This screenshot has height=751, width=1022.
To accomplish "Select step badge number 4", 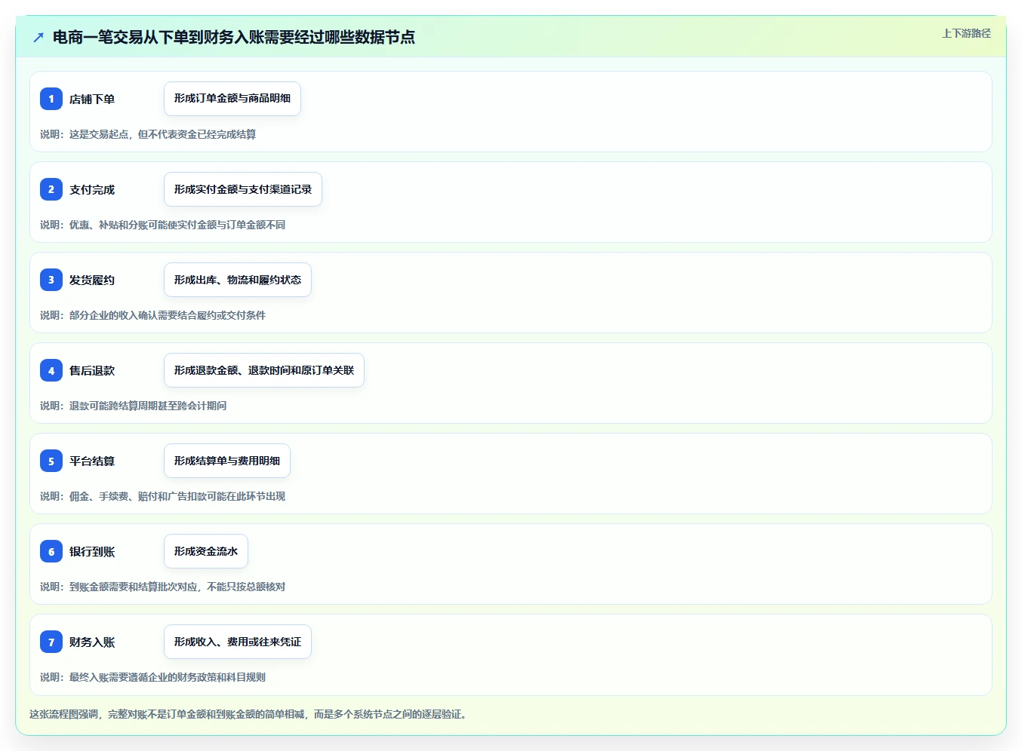I will coord(51,370).
